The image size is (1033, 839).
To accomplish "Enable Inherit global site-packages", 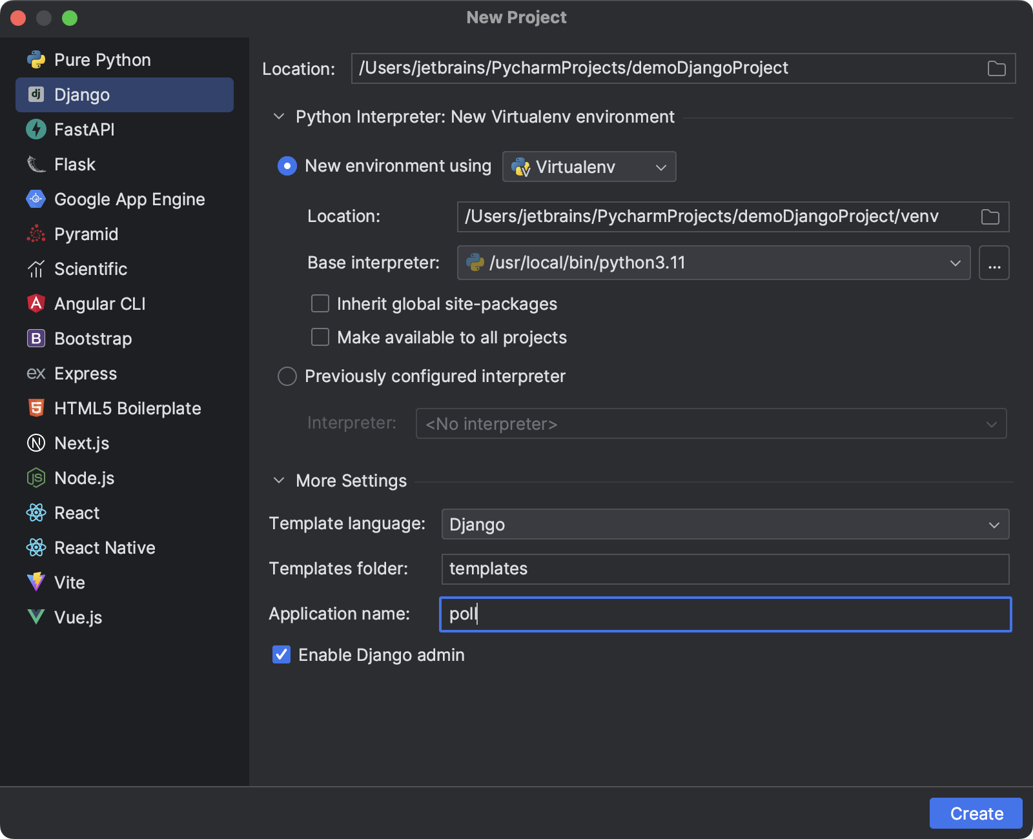I will 320,303.
